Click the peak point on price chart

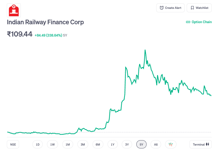pos(145,50)
